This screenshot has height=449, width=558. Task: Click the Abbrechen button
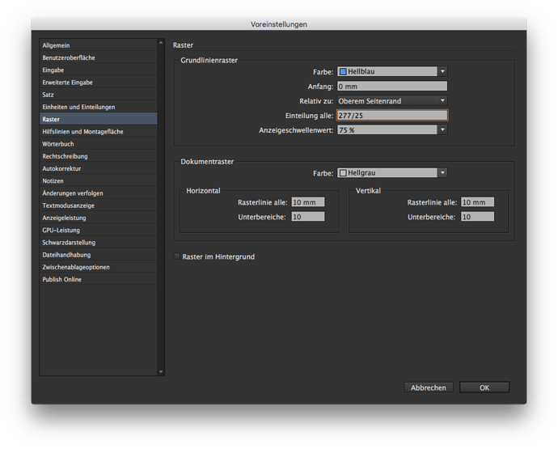tap(429, 388)
